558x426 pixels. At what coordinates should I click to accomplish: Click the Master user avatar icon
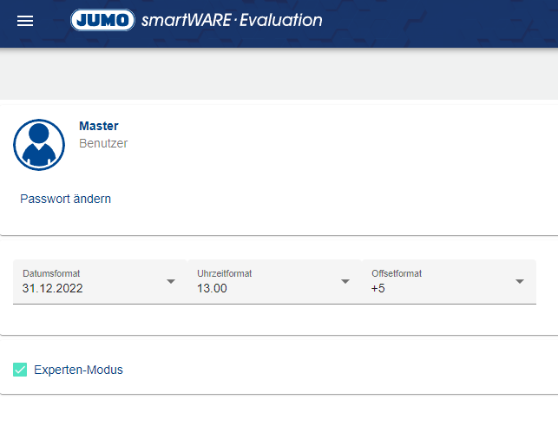click(39, 144)
